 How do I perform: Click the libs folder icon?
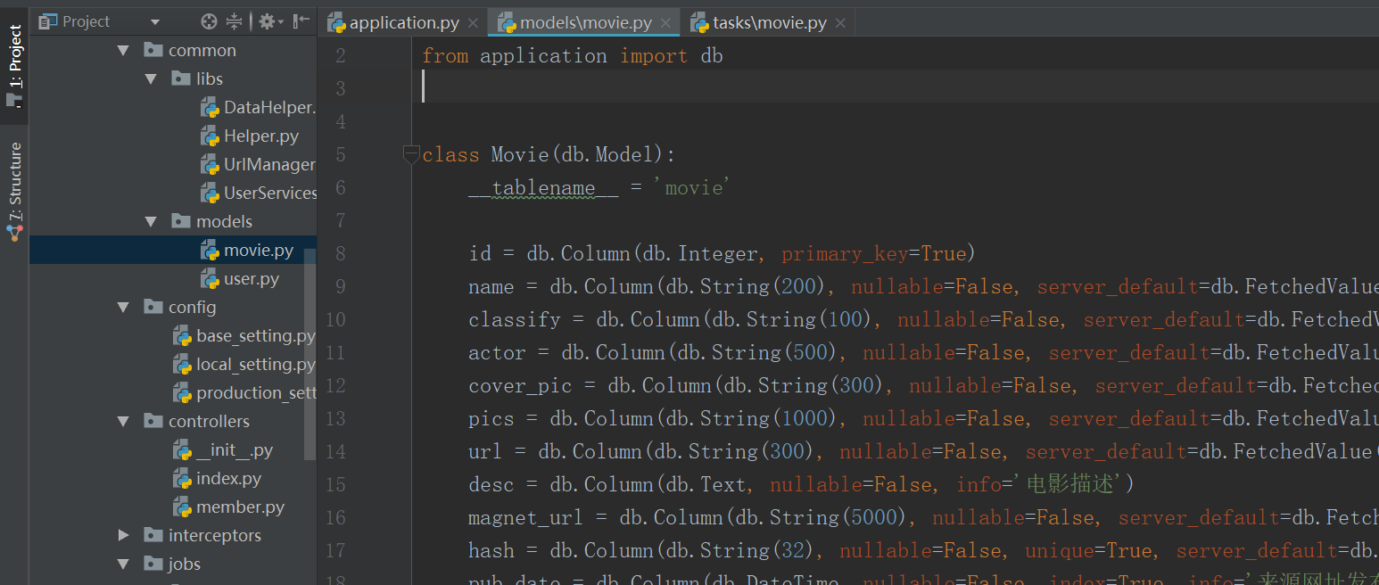(x=181, y=78)
